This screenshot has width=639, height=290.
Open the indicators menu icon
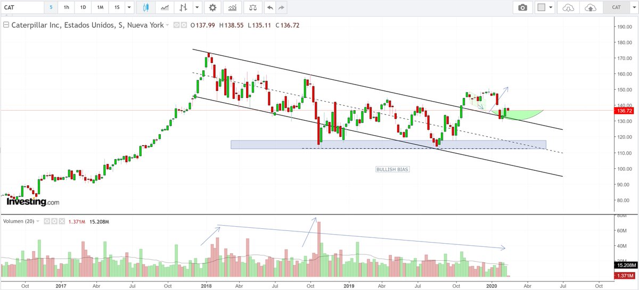coord(231,7)
